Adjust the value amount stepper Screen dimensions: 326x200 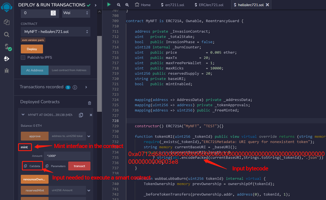click(x=53, y=13)
